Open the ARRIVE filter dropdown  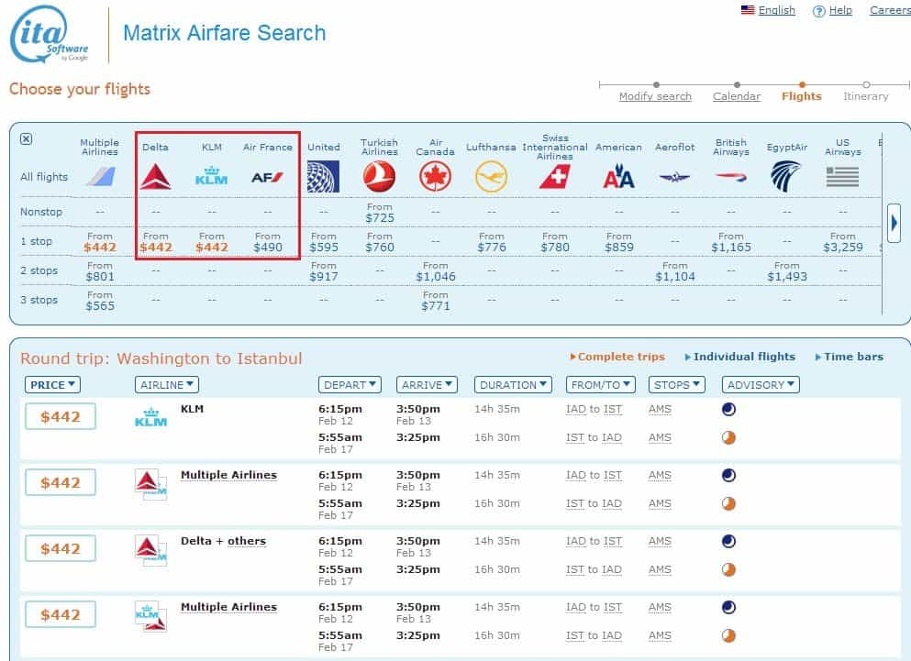[427, 384]
